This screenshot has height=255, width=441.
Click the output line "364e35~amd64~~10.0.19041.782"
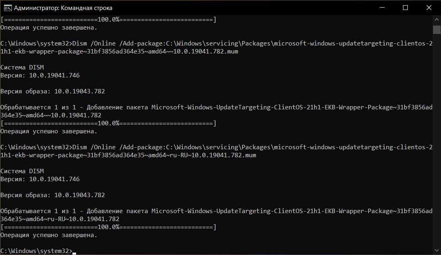(51, 115)
